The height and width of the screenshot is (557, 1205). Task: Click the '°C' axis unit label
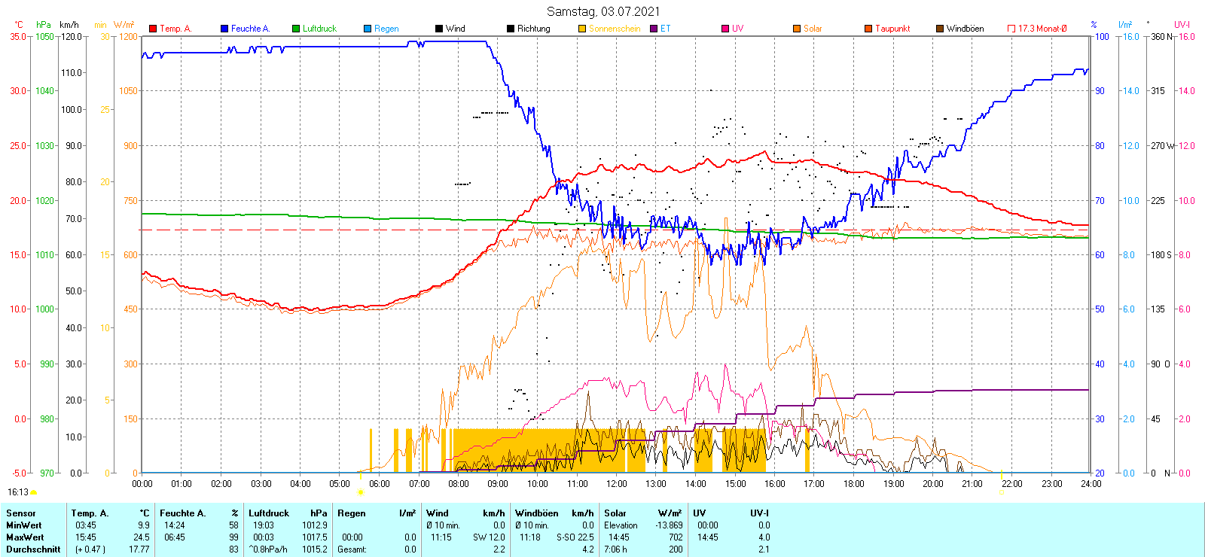click(x=19, y=25)
